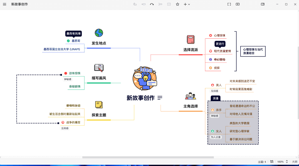This screenshot has width=299, height=166.
Task: Click the Topic insert toolbar icon
Action: point(135,4)
